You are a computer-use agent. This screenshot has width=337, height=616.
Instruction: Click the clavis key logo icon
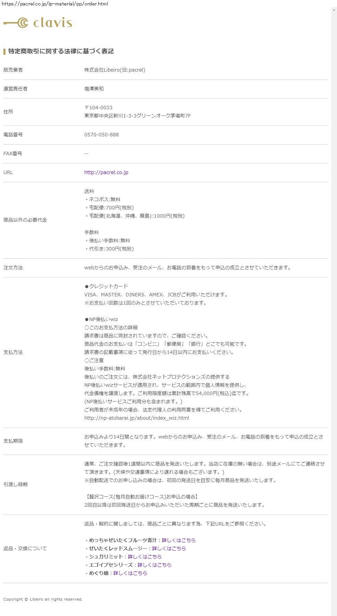coord(16,23)
